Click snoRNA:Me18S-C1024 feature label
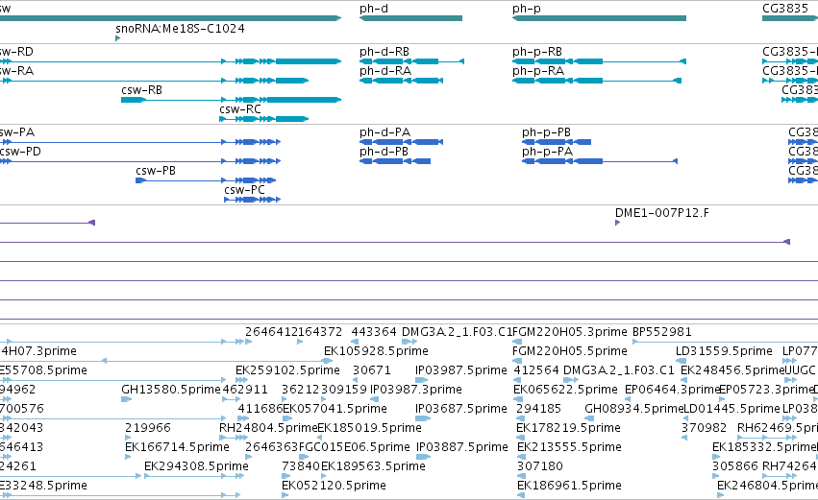 [180, 28]
